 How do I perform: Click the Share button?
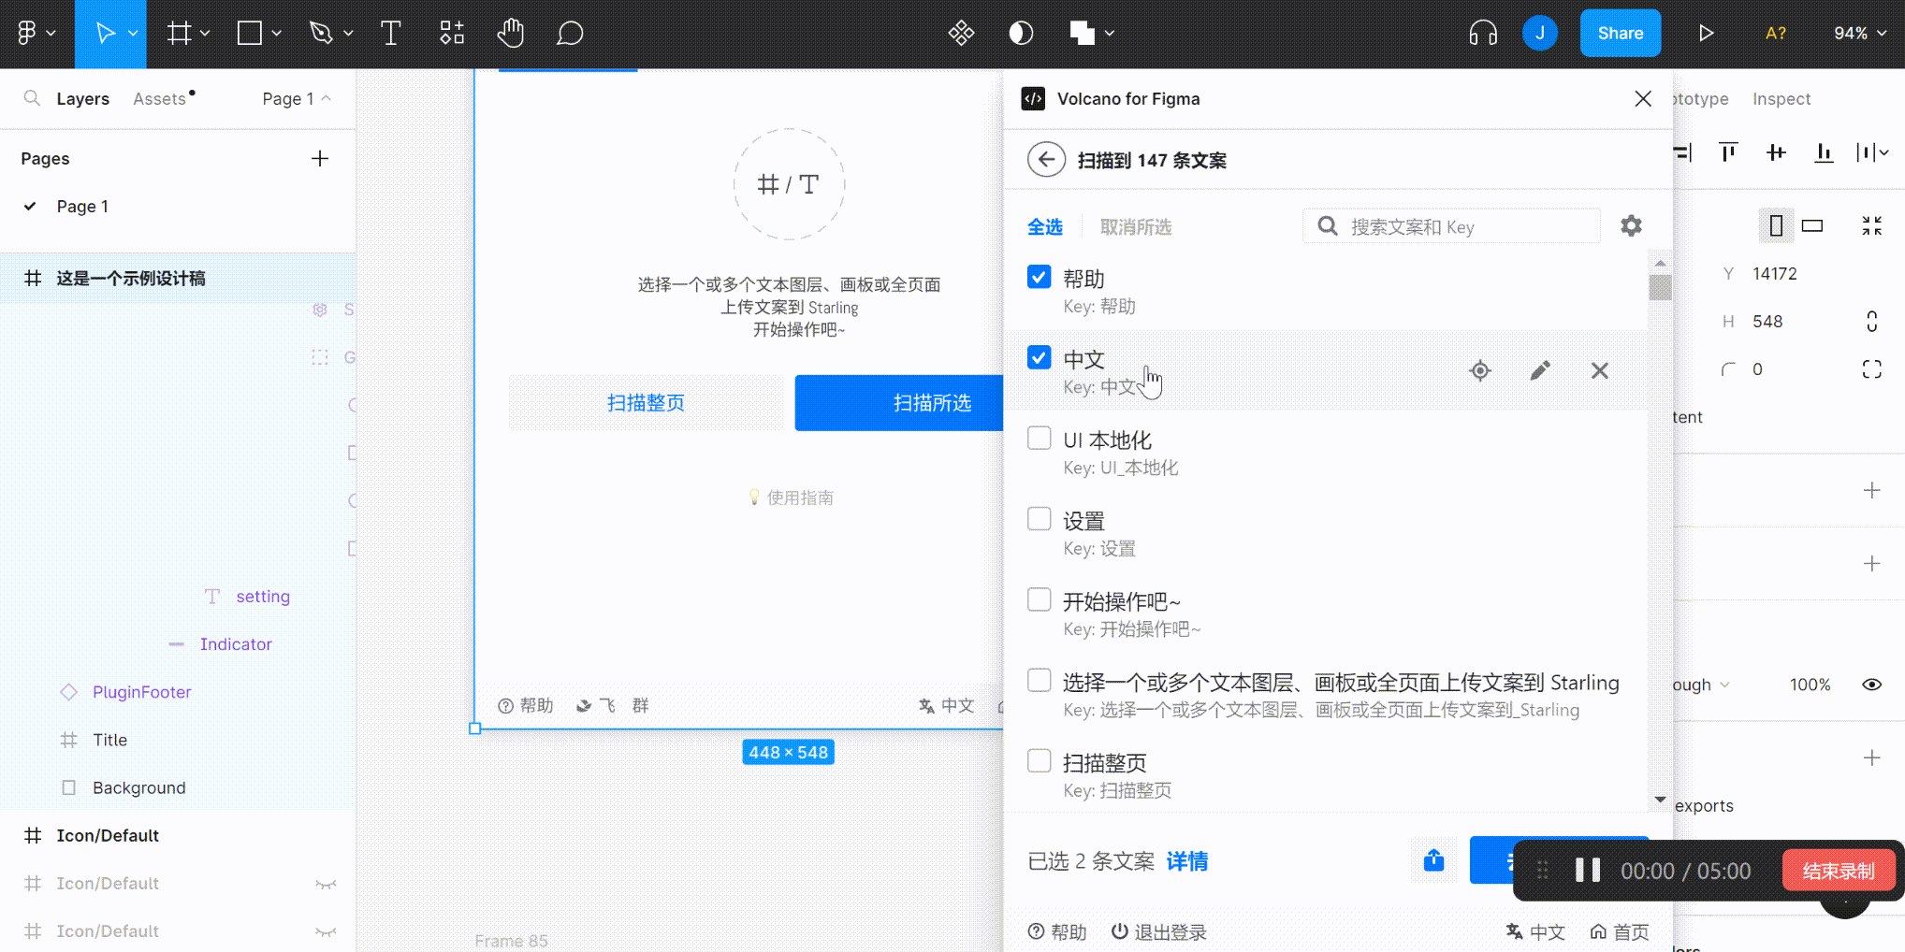point(1620,34)
